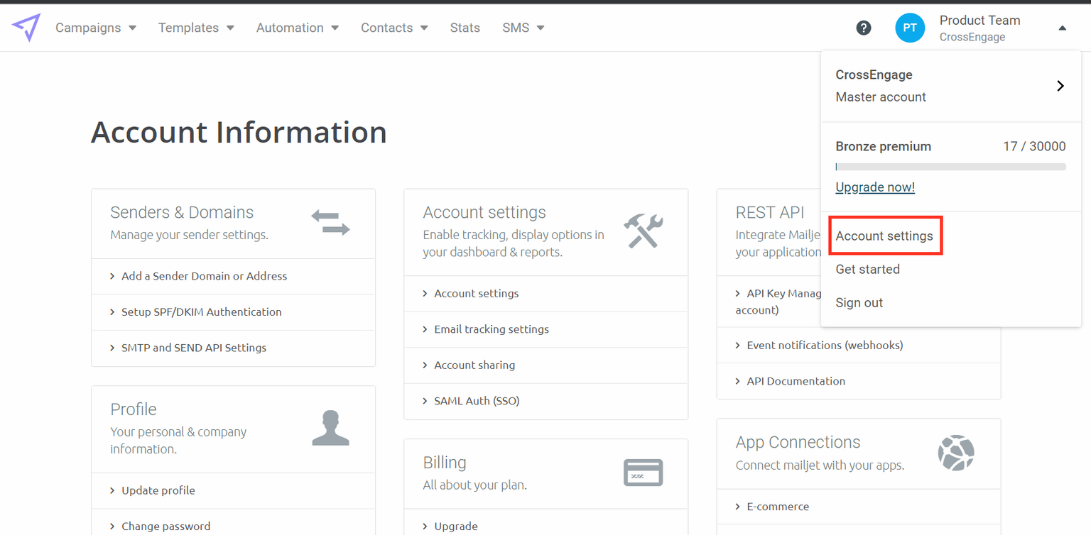
Task: Sign out from the user menu
Action: click(859, 302)
